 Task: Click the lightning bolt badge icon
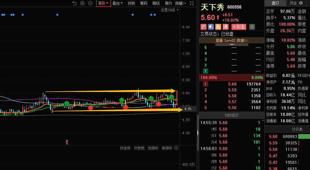point(211,27)
